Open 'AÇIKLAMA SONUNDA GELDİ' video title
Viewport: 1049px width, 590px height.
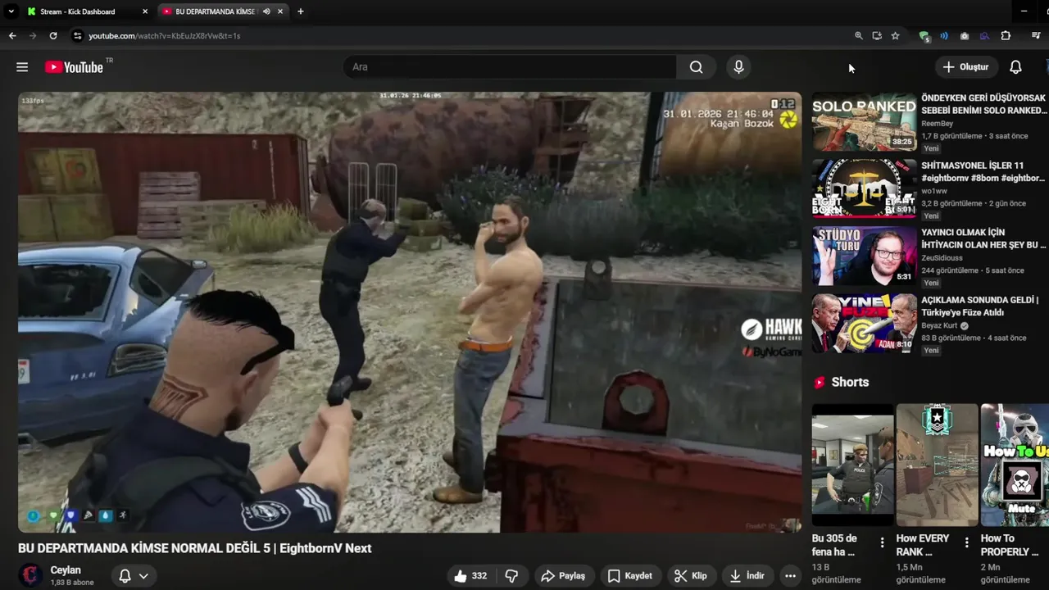pyautogui.click(x=980, y=306)
